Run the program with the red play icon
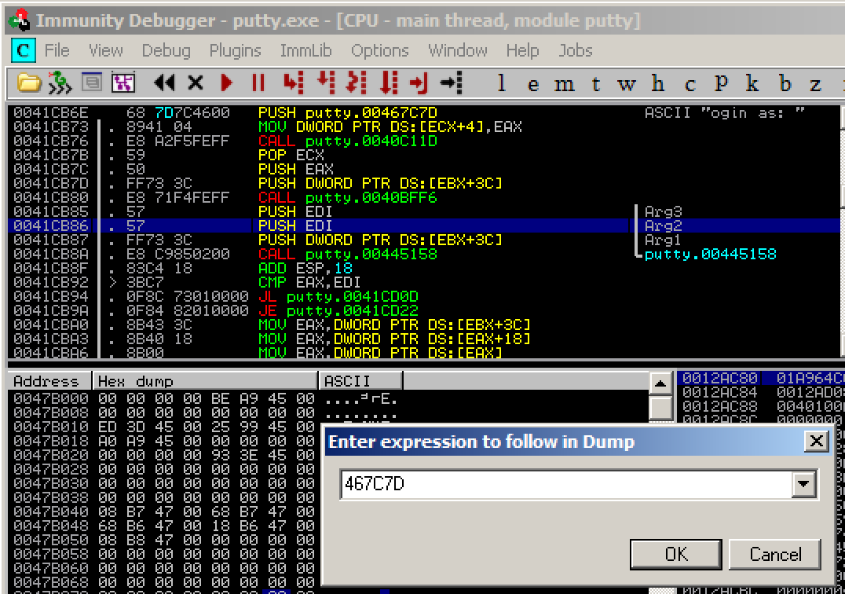Viewport: 845px width, 594px height. click(x=227, y=83)
